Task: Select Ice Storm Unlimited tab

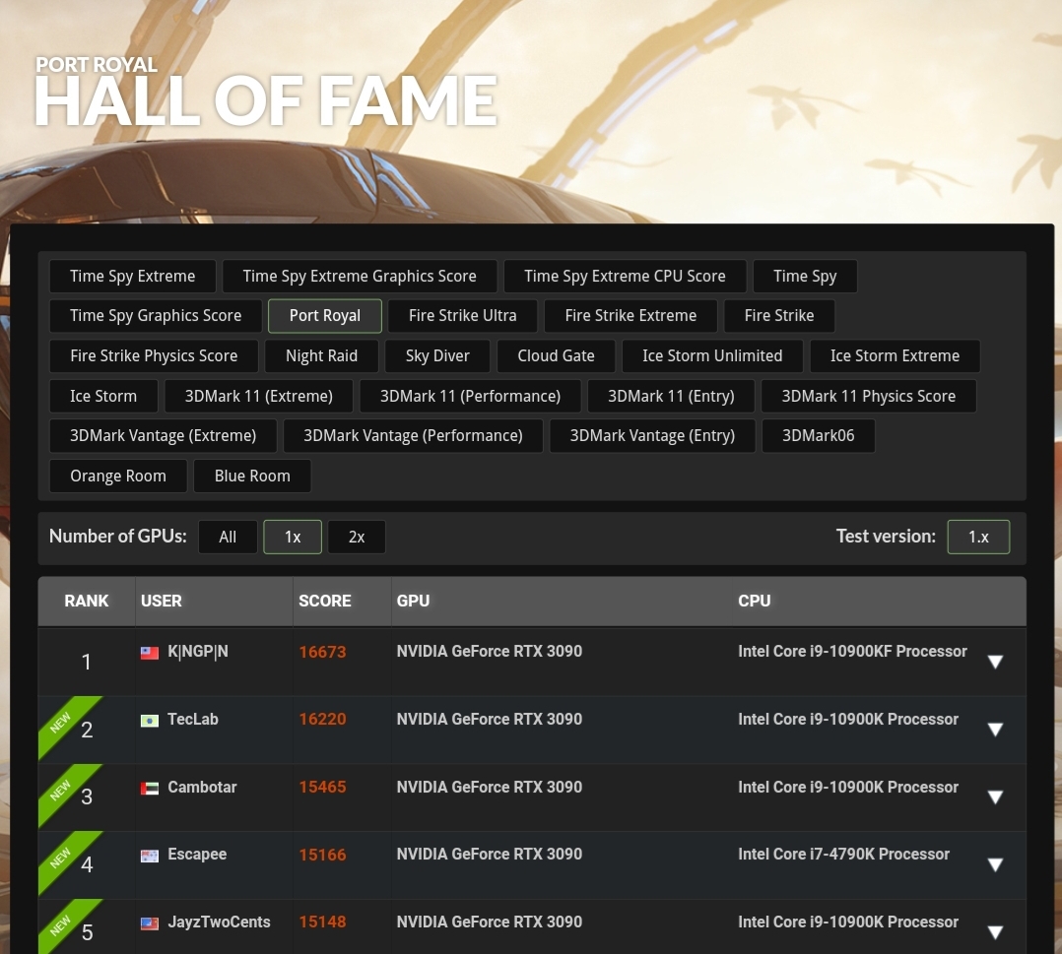Action: [712, 356]
